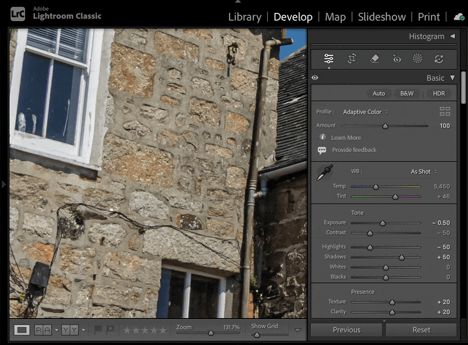Screen dimensions: 468x345
Task: Open the toolbar content menu triangle
Action: (x=298, y=330)
